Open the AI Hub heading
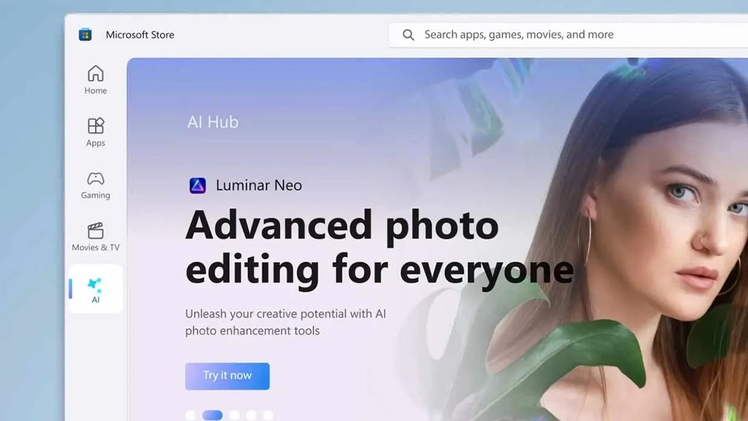The width and height of the screenshot is (748, 421). click(x=213, y=122)
